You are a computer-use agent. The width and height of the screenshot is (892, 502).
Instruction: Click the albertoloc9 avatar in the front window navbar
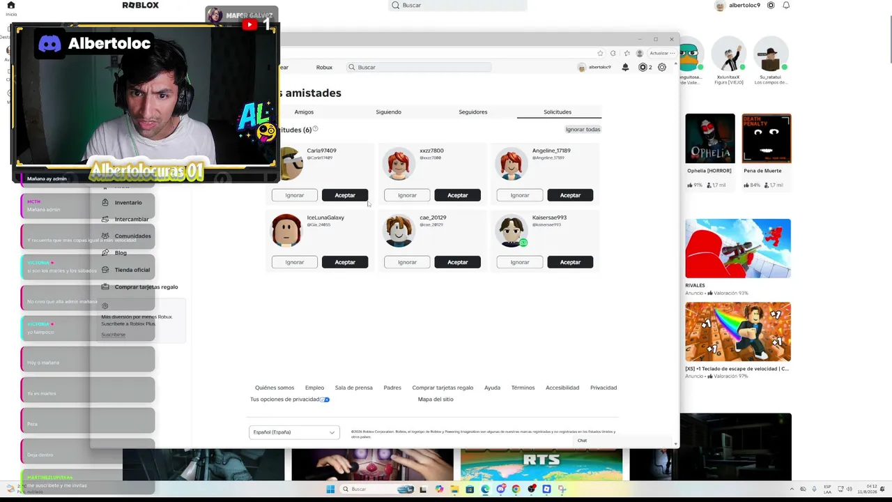(x=582, y=67)
